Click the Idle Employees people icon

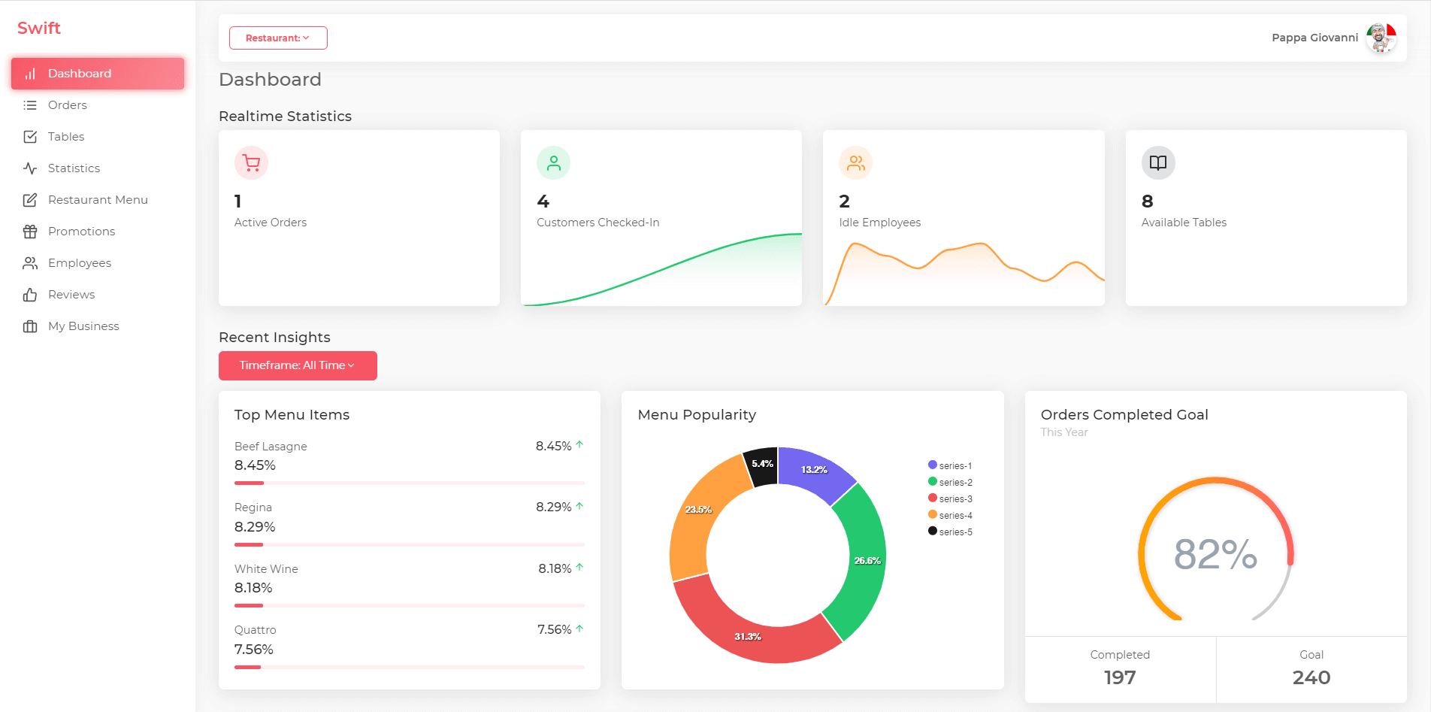855,162
